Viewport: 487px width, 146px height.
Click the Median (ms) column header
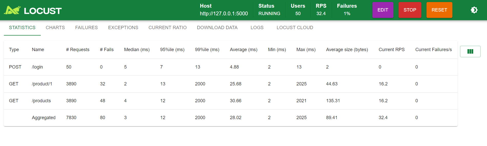tap(137, 50)
